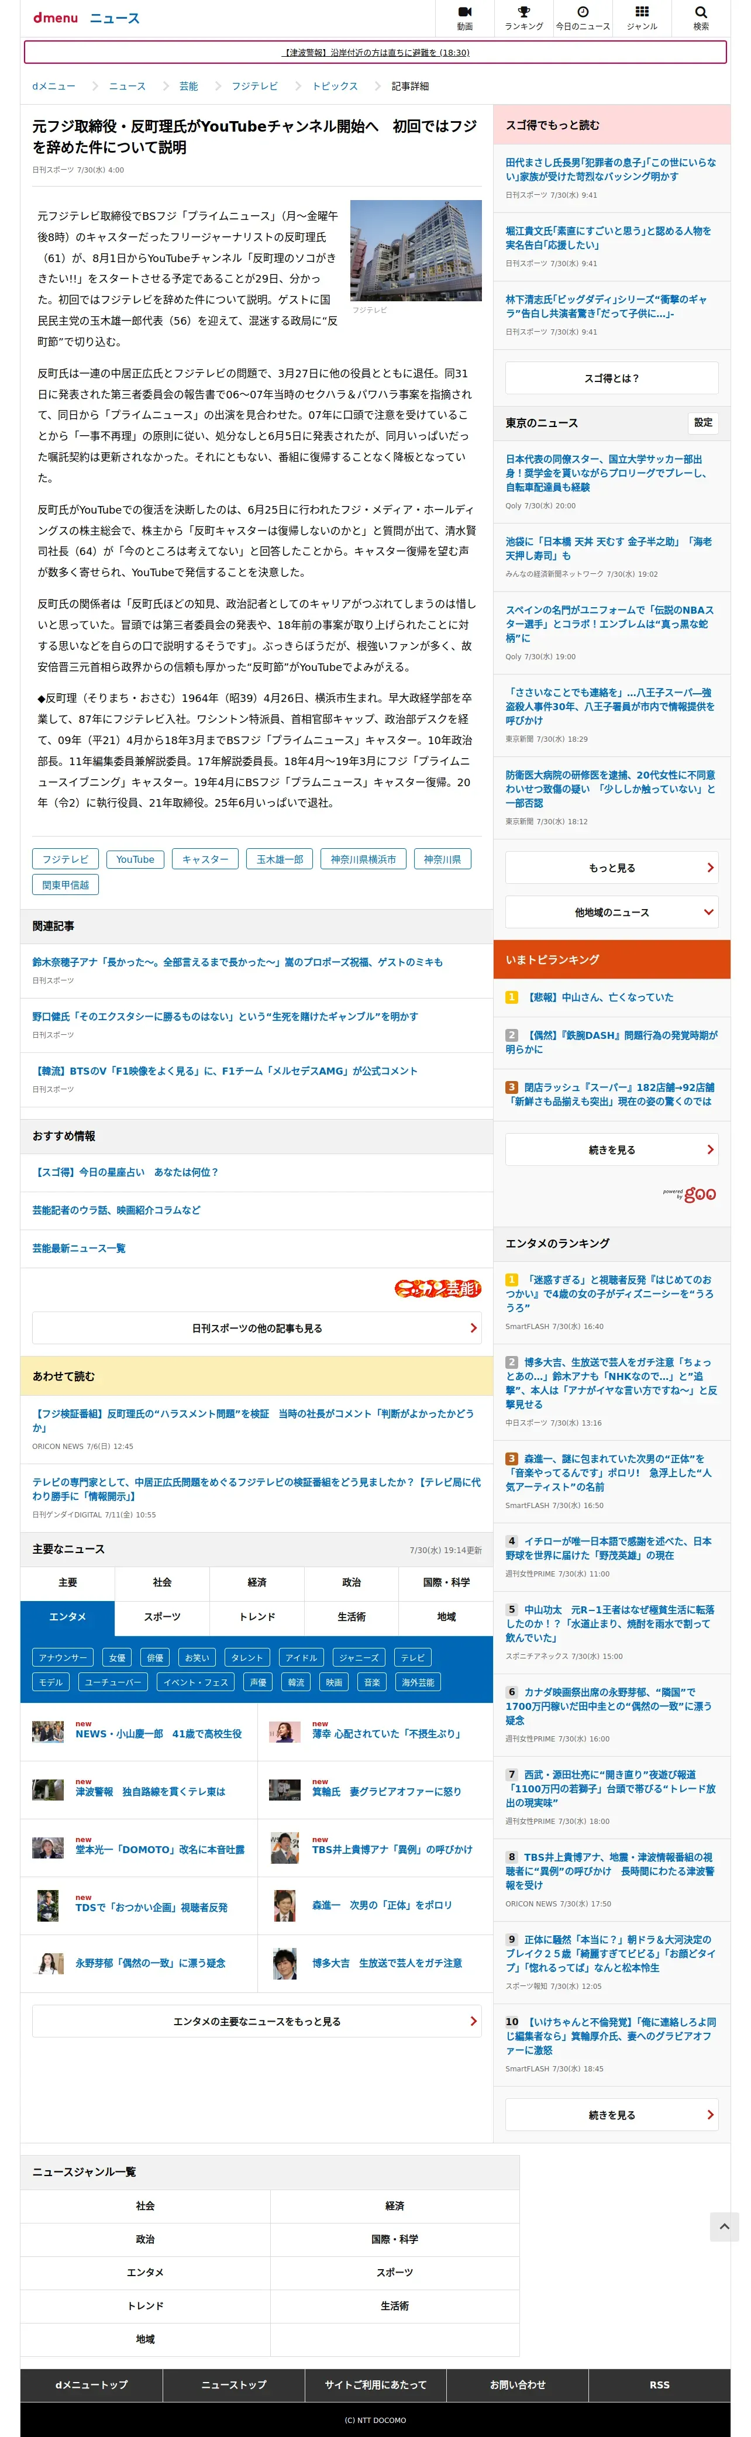The height and width of the screenshot is (2437, 751).
Task: Click もっと見る under Tokyo news
Action: (x=612, y=868)
